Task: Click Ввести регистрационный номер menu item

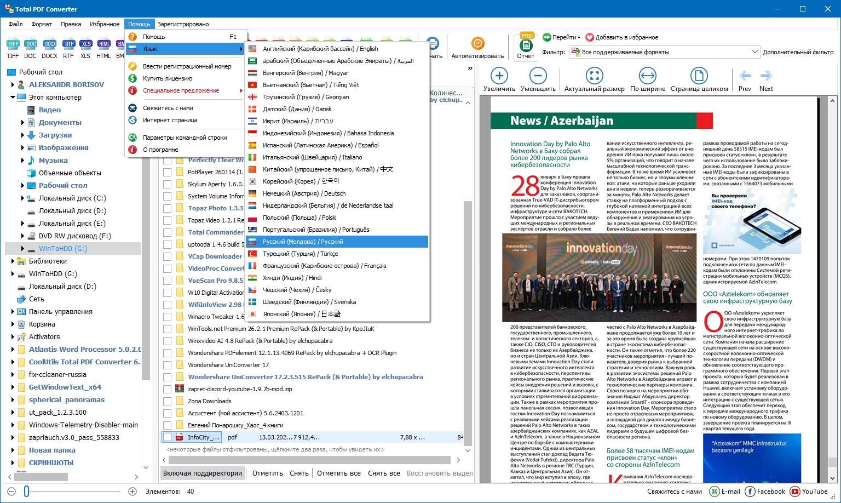Action: pyautogui.click(x=186, y=66)
